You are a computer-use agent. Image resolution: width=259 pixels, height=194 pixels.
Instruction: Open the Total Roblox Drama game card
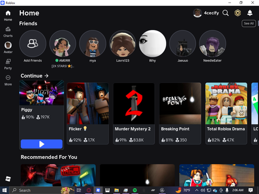coord(226,113)
